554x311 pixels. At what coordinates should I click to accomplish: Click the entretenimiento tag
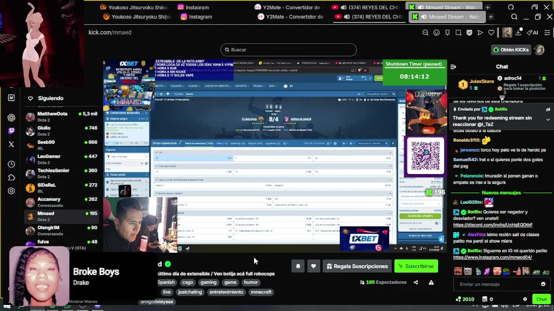[x=226, y=292]
